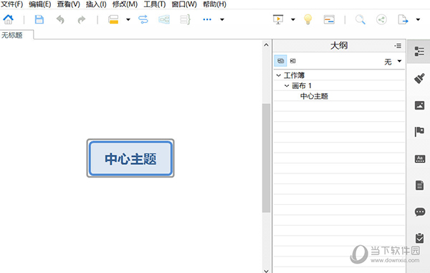The height and width of the screenshot is (273, 430).
Task: Open the 大纲 panel menu icon
Action: [x=398, y=46]
